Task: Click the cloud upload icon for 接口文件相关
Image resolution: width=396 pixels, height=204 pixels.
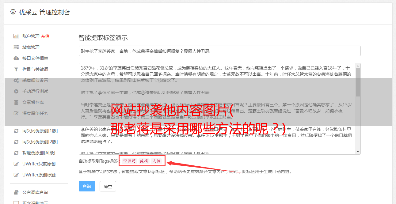Action: (16, 58)
